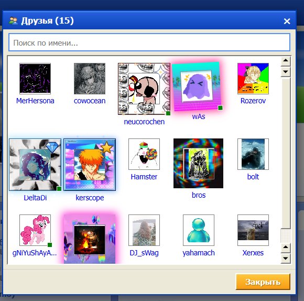This screenshot has height=301, width=304.
Task: Open Rozerov's rainbow avatar
Action: 253,79
